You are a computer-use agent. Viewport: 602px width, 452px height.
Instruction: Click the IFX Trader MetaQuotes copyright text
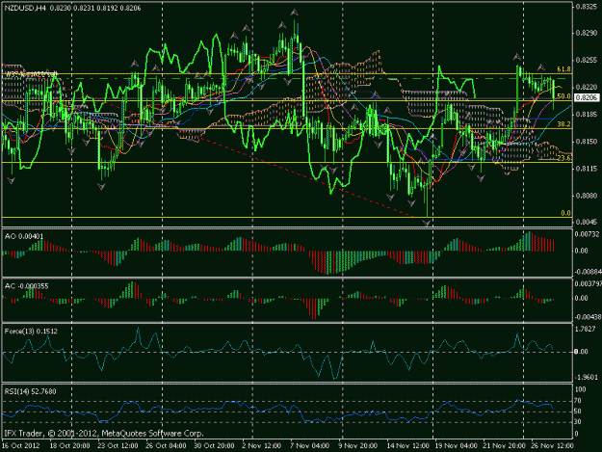click(104, 434)
